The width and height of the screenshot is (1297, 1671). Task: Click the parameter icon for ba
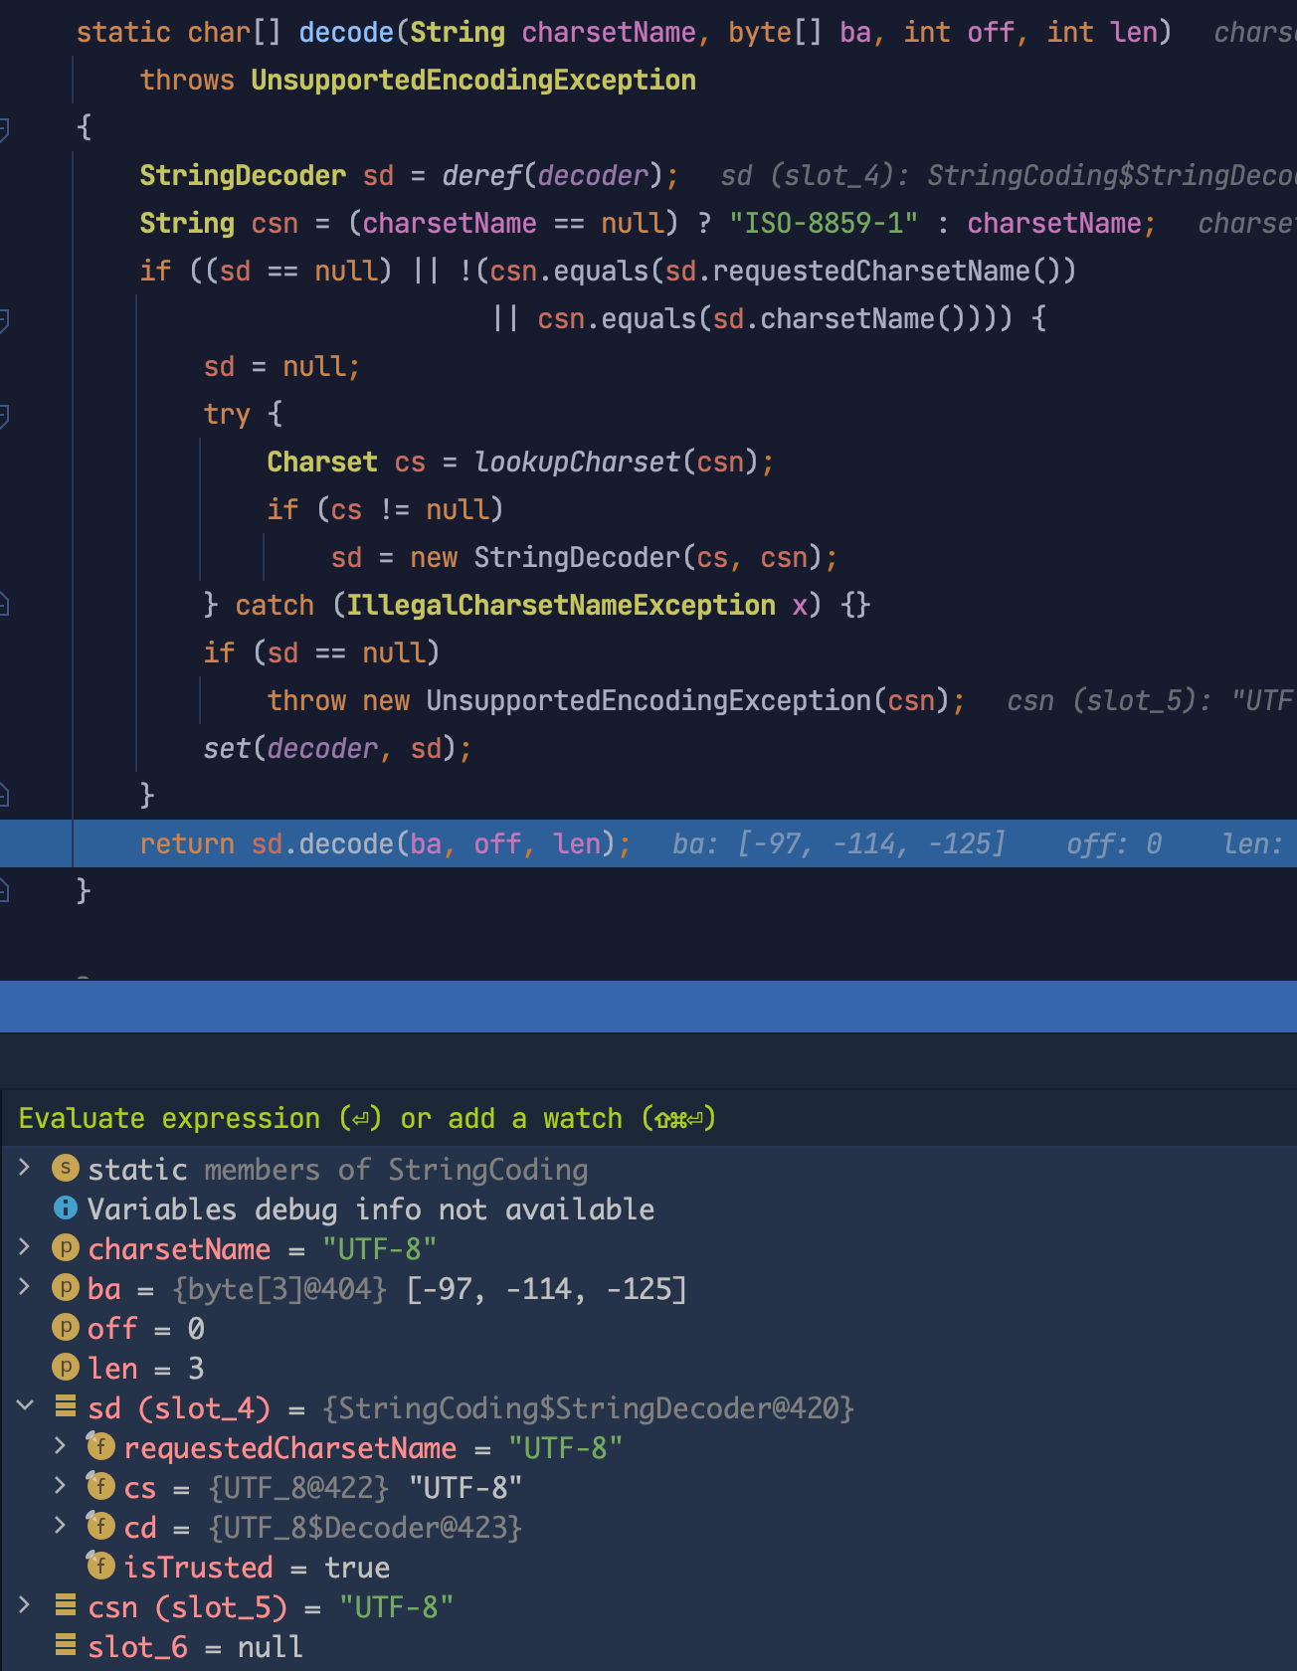click(x=66, y=1288)
